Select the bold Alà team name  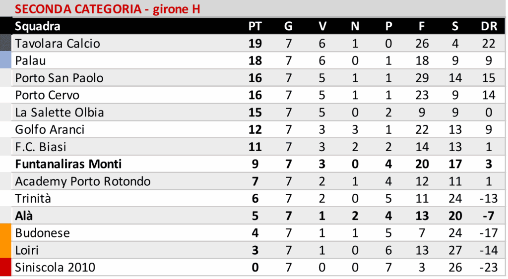click(x=24, y=216)
